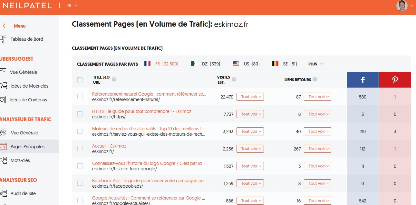Open backlinks Tout voir for referencement-naturel row

coord(317,97)
